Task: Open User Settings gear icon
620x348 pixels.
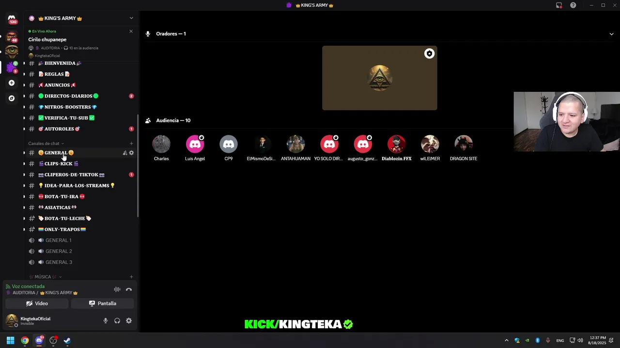Action: coord(129,320)
